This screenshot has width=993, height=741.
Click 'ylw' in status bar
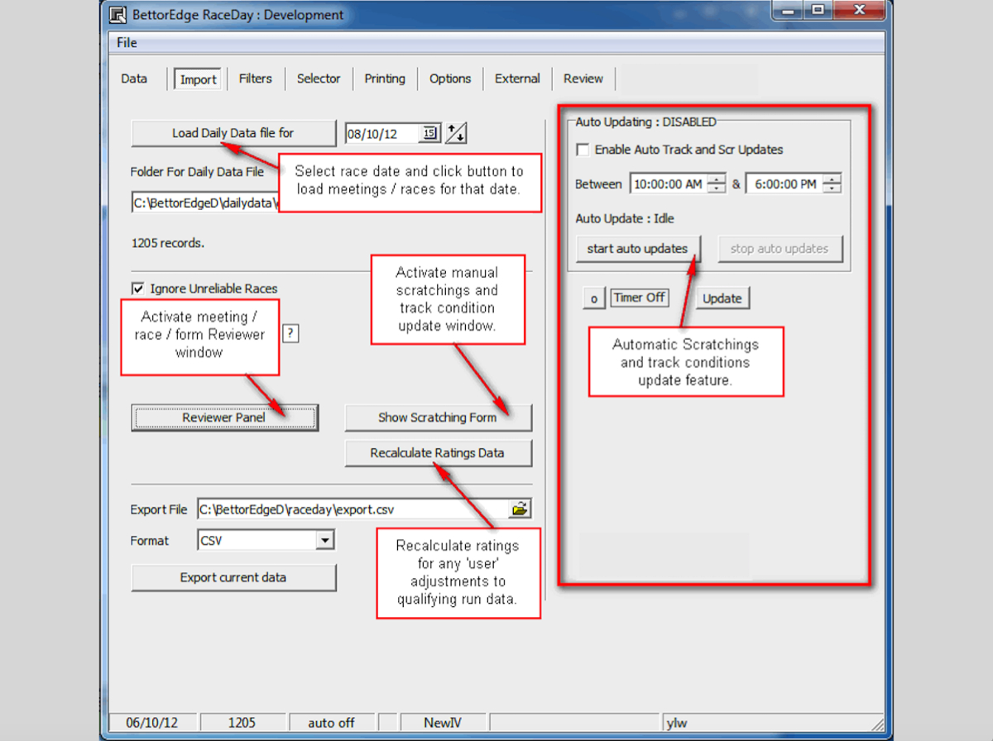pyautogui.click(x=676, y=723)
